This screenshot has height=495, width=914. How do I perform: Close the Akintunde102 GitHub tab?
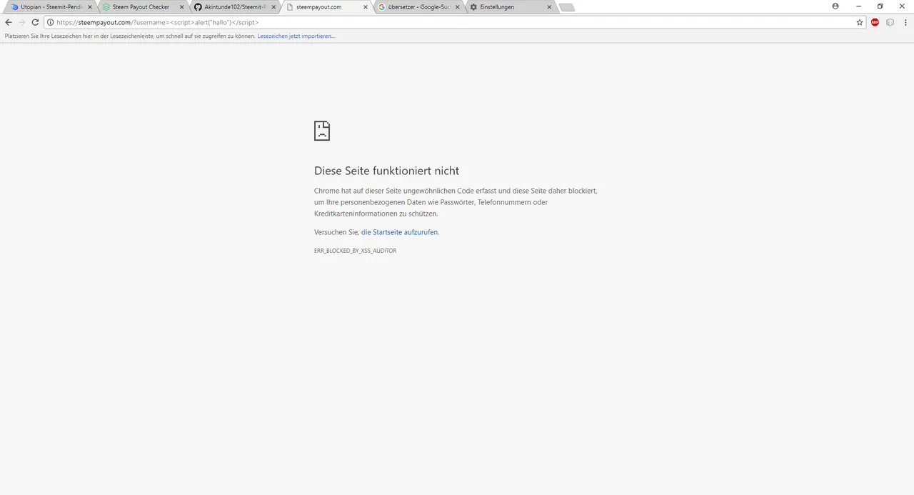pyautogui.click(x=273, y=7)
